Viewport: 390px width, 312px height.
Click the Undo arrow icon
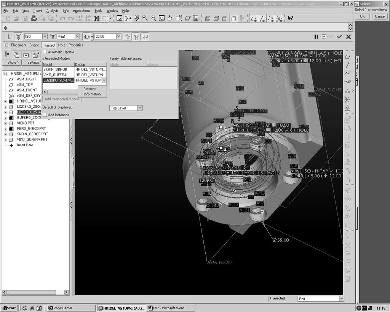click(x=62, y=18)
